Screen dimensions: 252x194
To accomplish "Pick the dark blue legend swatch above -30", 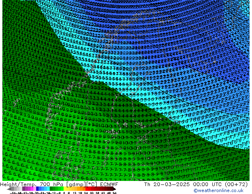I will (x=37, y=188).
